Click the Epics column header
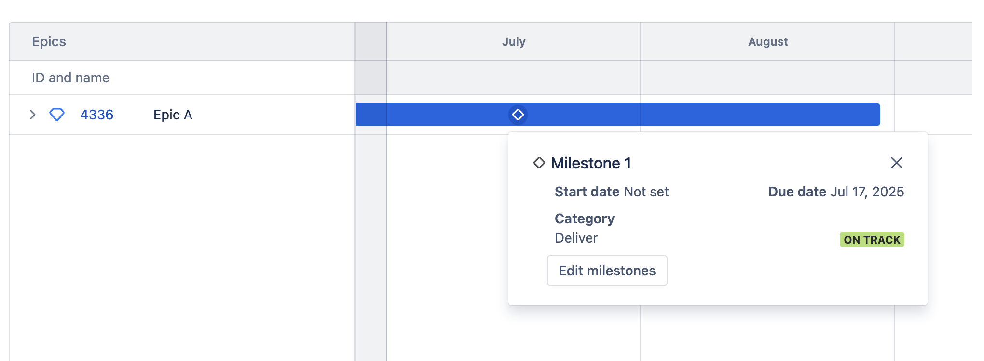The height and width of the screenshot is (361, 984). click(49, 42)
